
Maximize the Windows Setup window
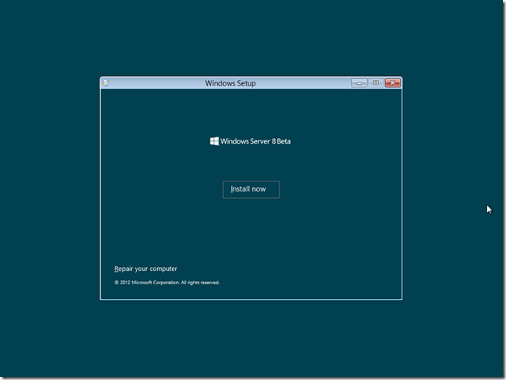coord(376,83)
